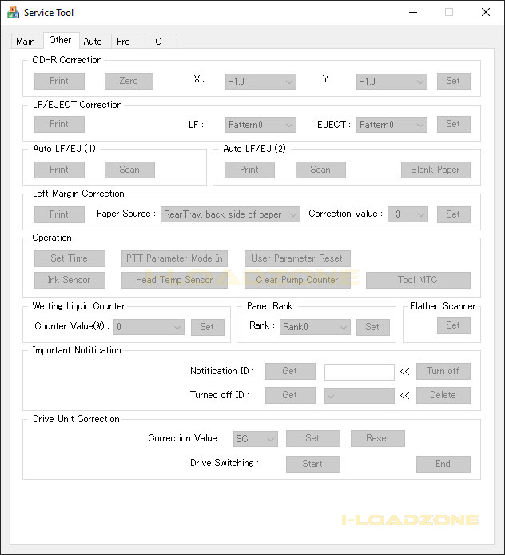Click Scan in Auto LF/EJ (2)
The image size is (505, 555).
[x=320, y=170]
